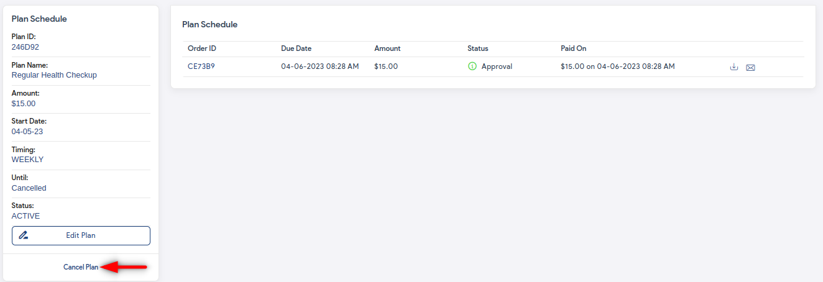
Task: Click the main panel Plan Schedule heading
Action: coord(209,25)
